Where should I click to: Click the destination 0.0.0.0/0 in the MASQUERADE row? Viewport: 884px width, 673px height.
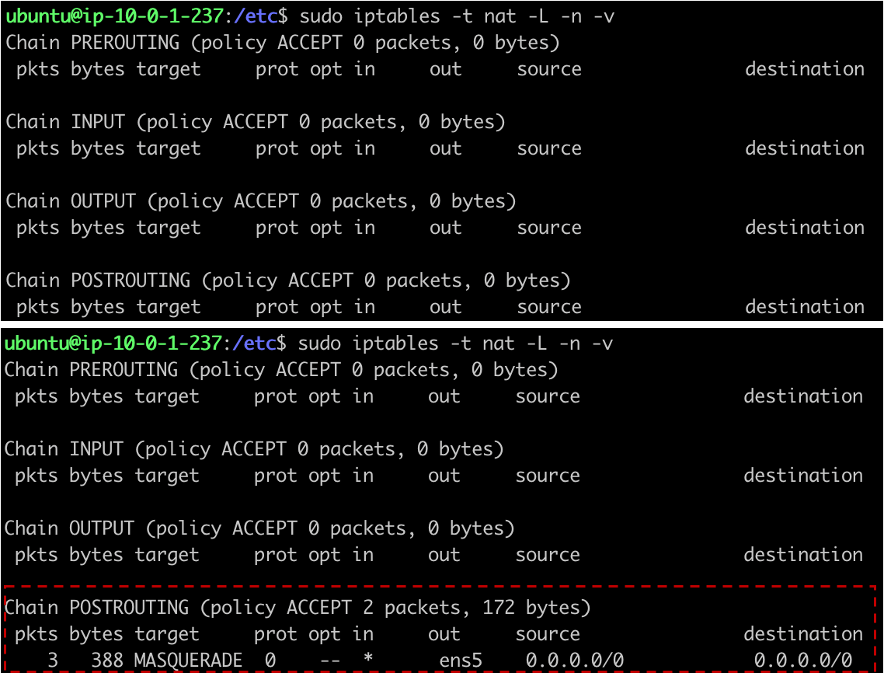tap(802, 660)
